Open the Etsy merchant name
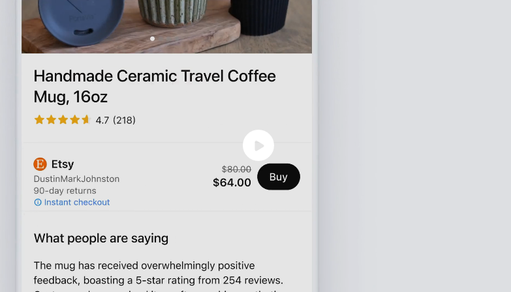This screenshot has width=511, height=292. pos(63,164)
